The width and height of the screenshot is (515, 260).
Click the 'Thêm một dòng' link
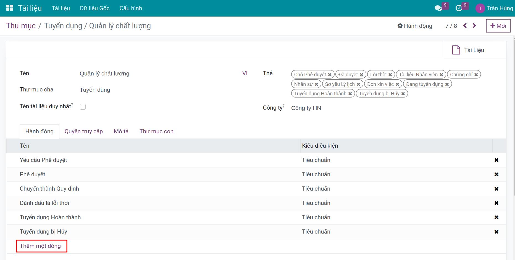tap(40, 246)
